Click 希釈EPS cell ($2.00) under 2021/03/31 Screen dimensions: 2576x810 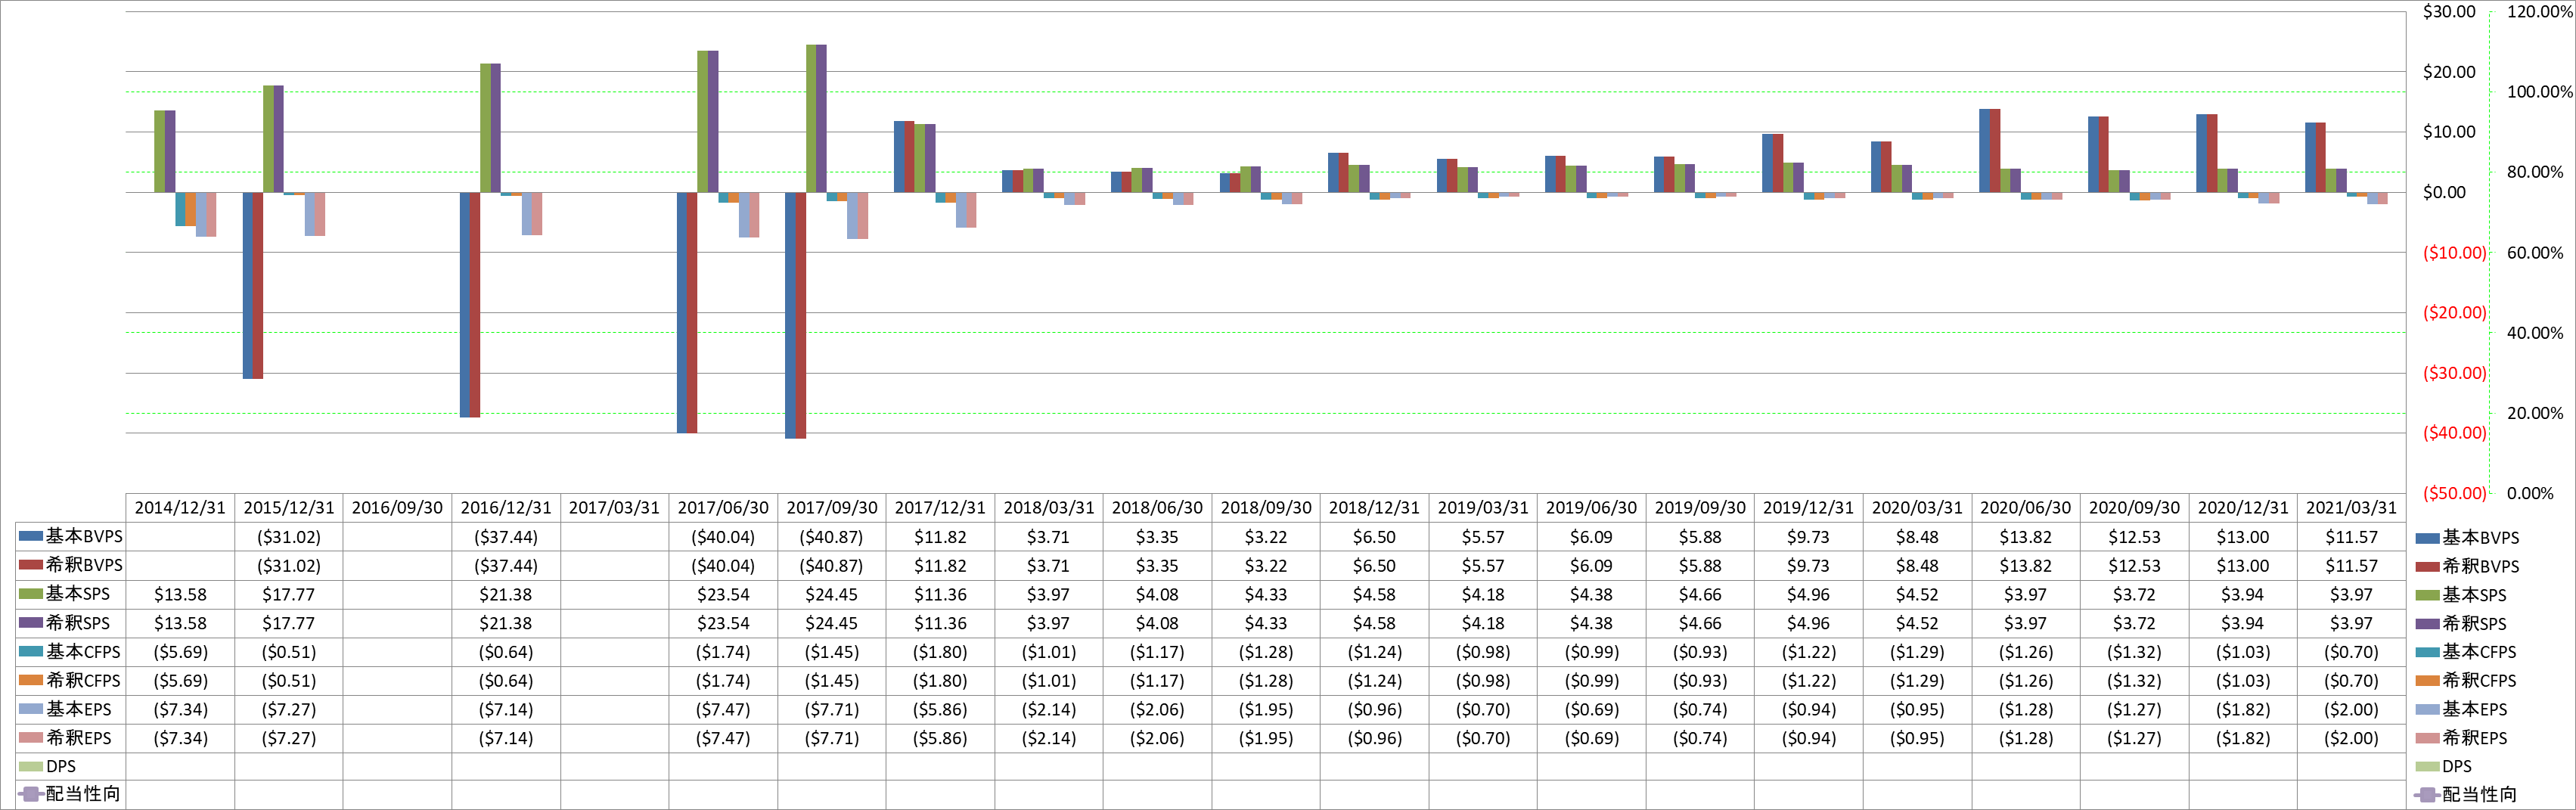click(2351, 738)
